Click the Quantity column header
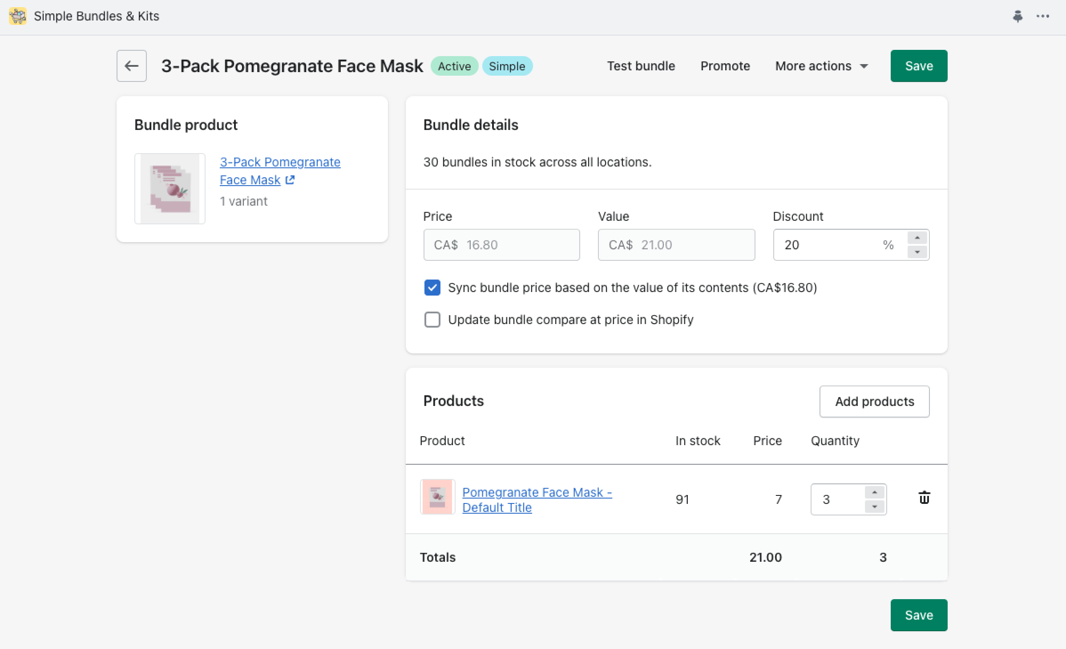 click(x=835, y=441)
